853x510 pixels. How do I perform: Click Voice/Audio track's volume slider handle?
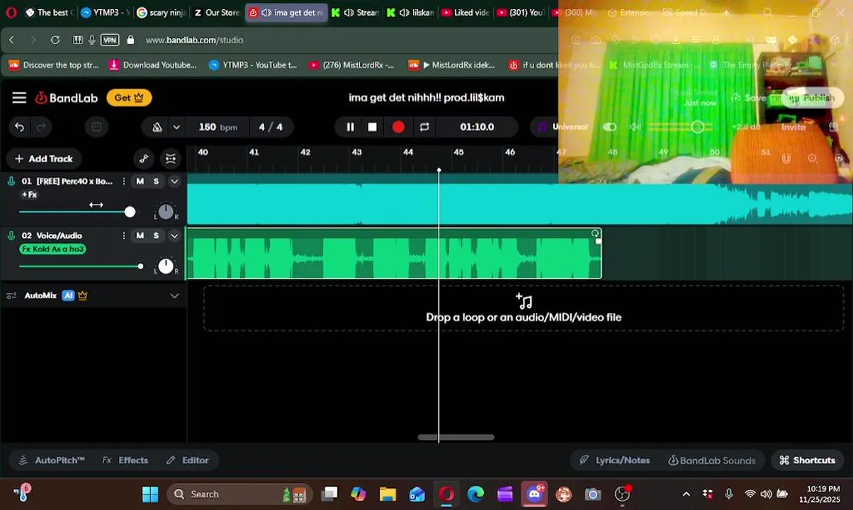[140, 266]
